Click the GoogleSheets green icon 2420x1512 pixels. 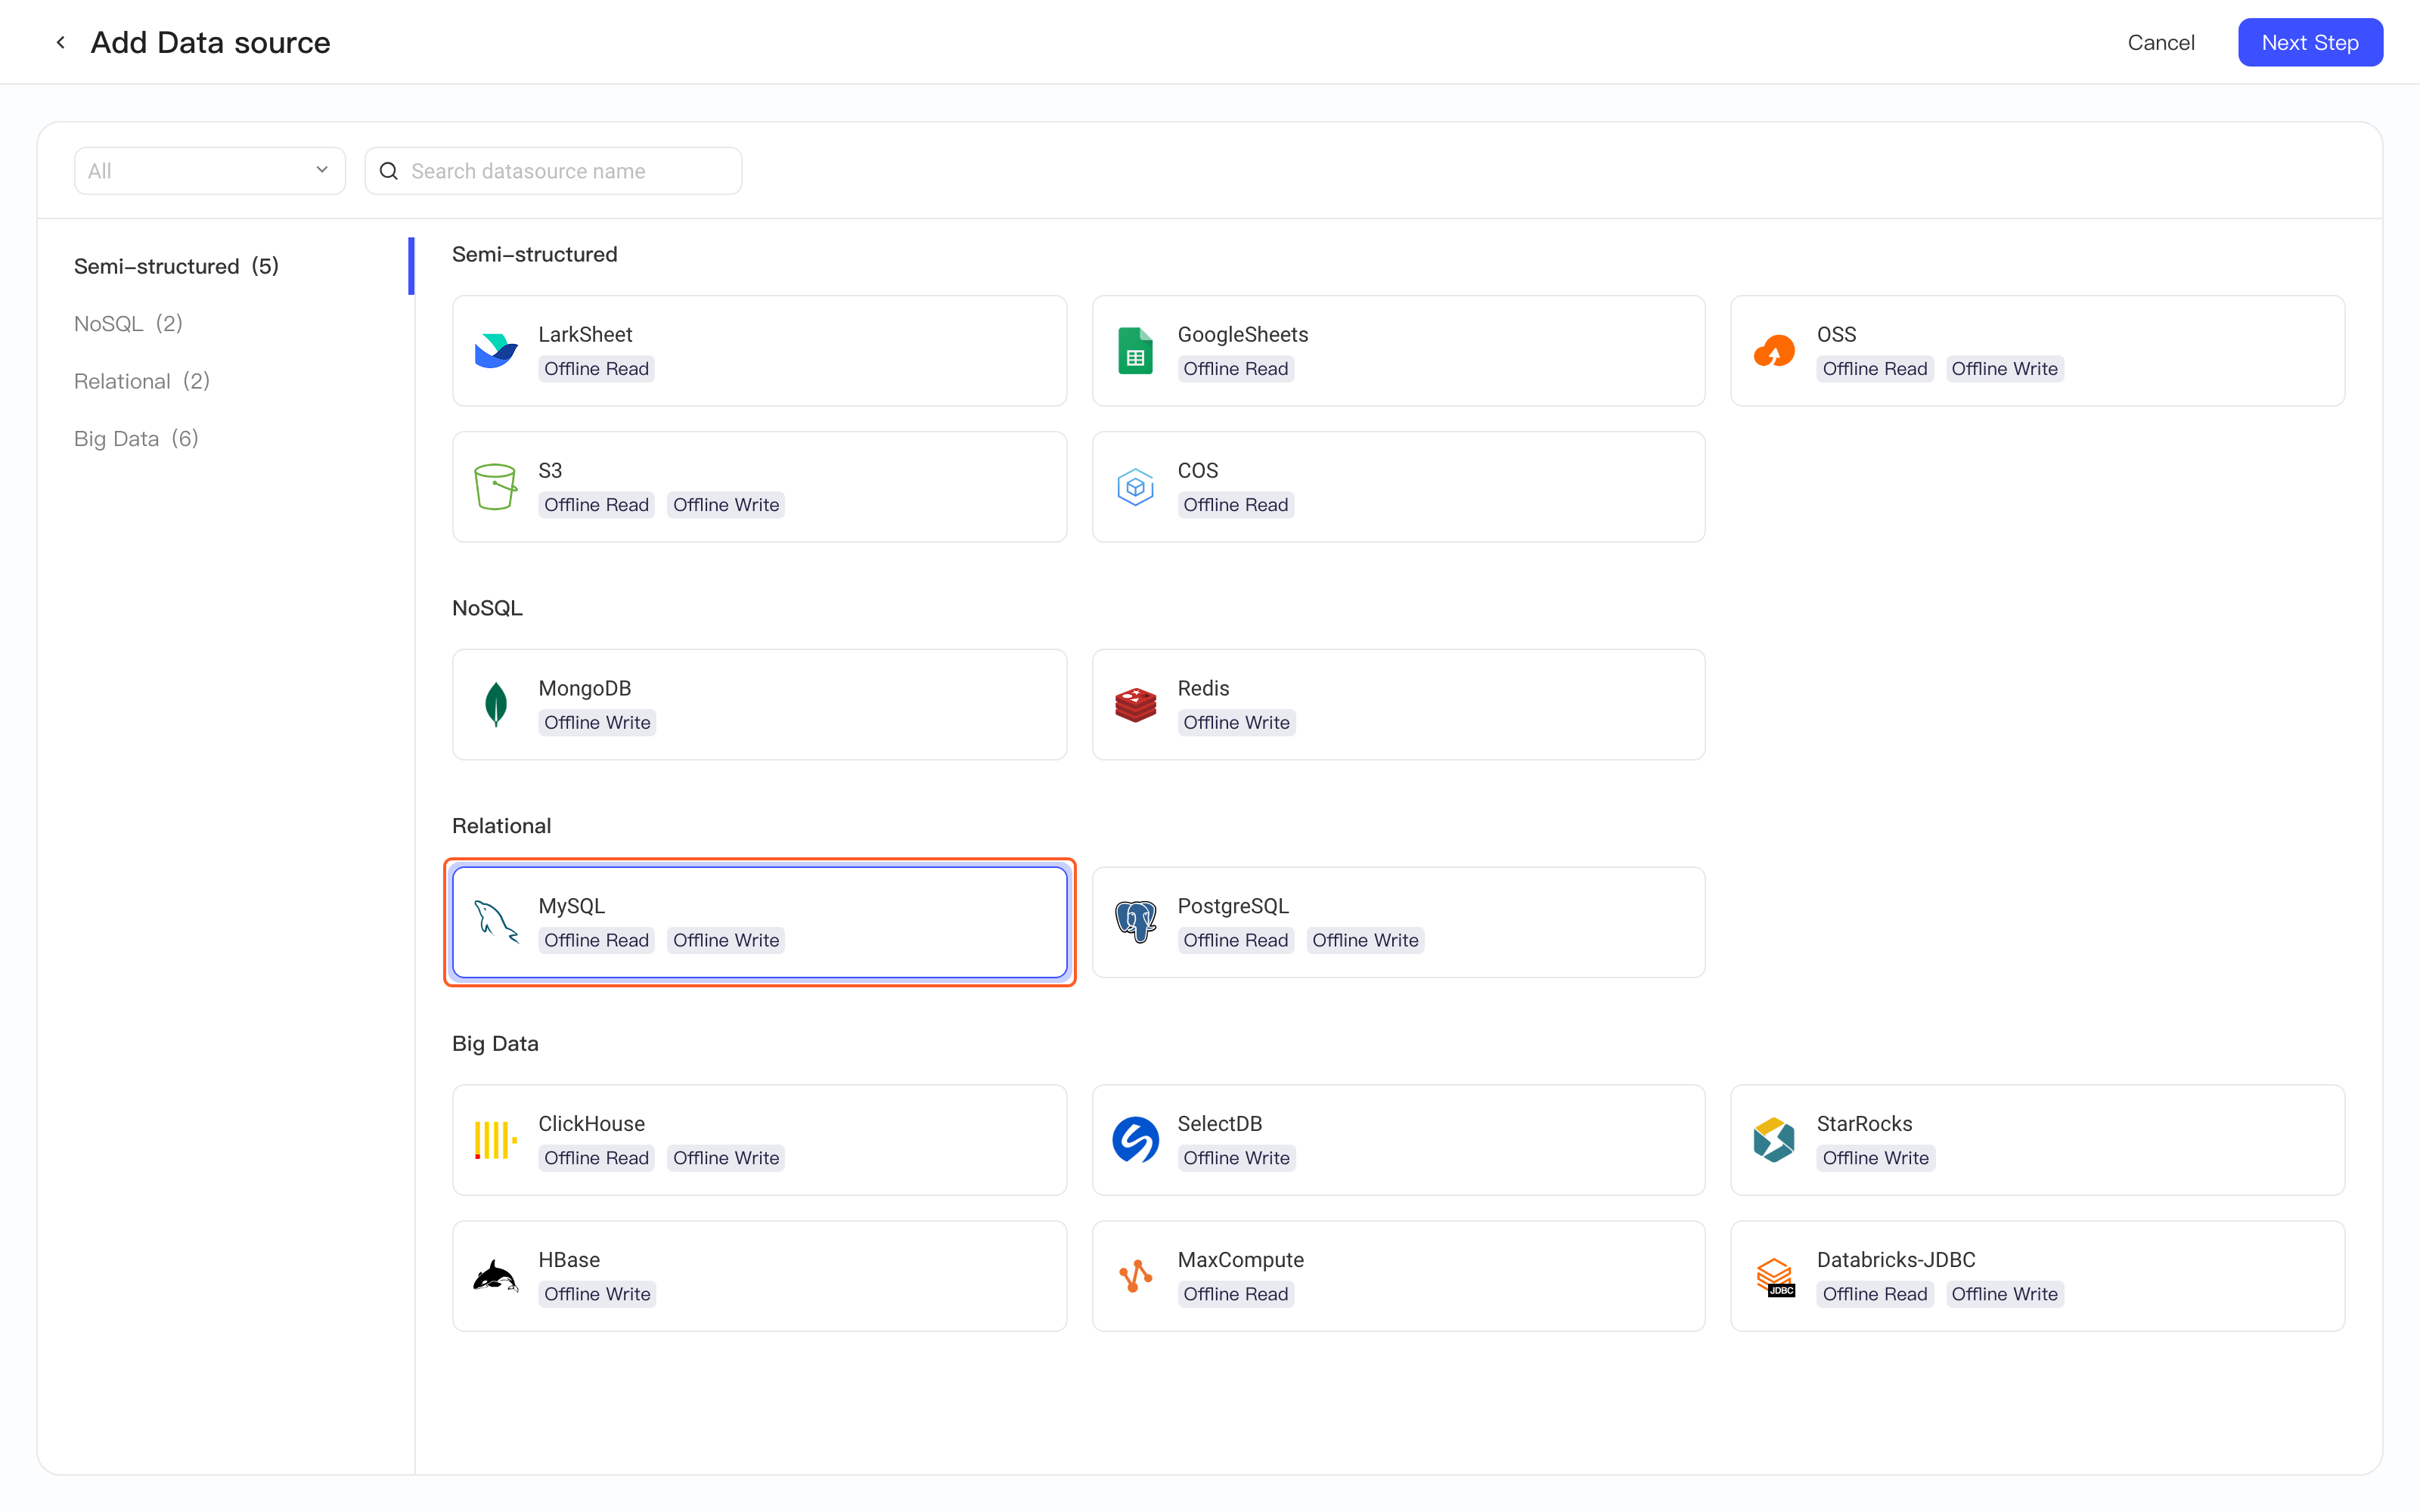click(1135, 351)
